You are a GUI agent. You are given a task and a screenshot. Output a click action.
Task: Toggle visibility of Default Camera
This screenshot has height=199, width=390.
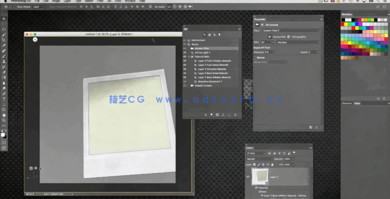point(185,86)
